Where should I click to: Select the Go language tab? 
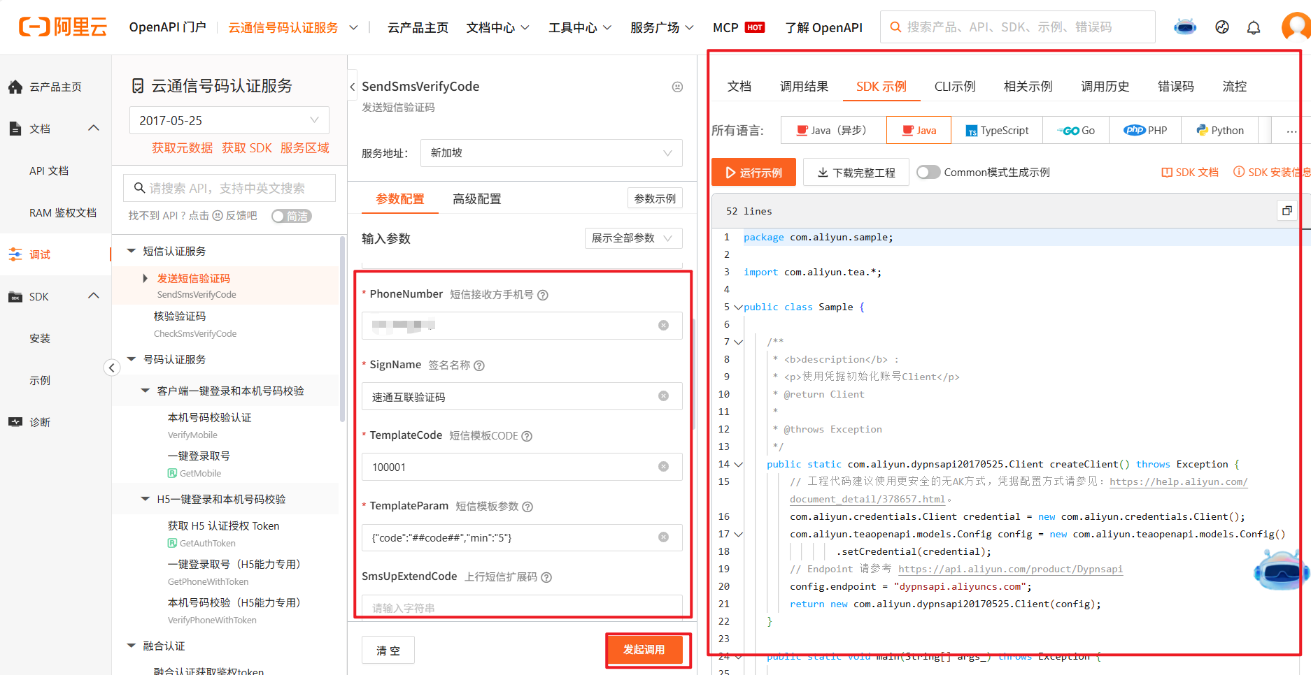[1076, 131]
